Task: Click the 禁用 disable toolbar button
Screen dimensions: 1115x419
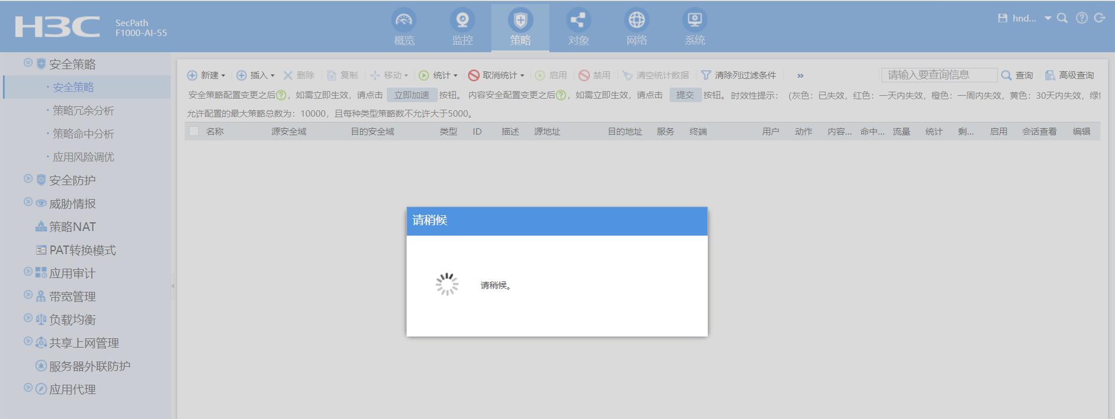Action: [x=595, y=75]
